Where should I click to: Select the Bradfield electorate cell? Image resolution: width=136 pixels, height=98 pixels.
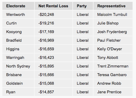[18, 40]
